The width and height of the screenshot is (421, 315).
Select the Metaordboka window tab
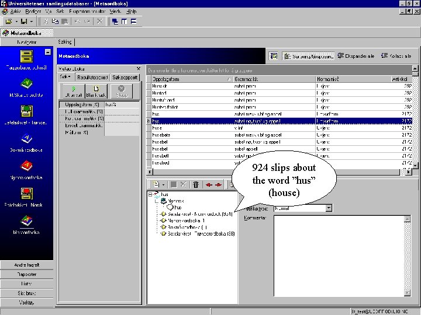click(26, 33)
